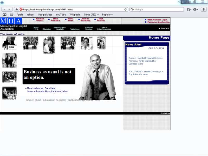Screen dimensions: 208x156
Task: Click the bug report icon
Action: [x=204, y=9]
